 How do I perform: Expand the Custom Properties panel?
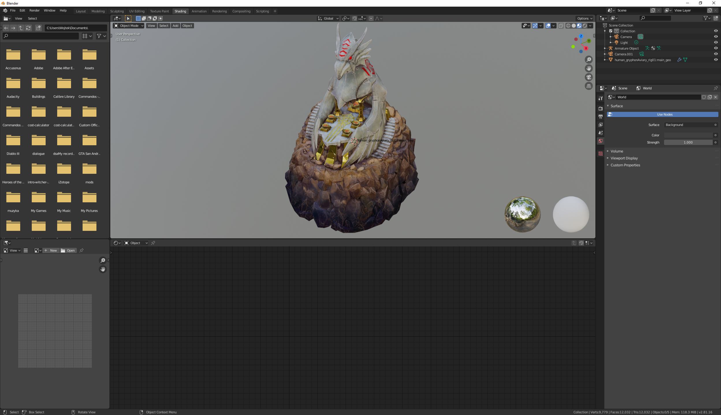click(625, 165)
